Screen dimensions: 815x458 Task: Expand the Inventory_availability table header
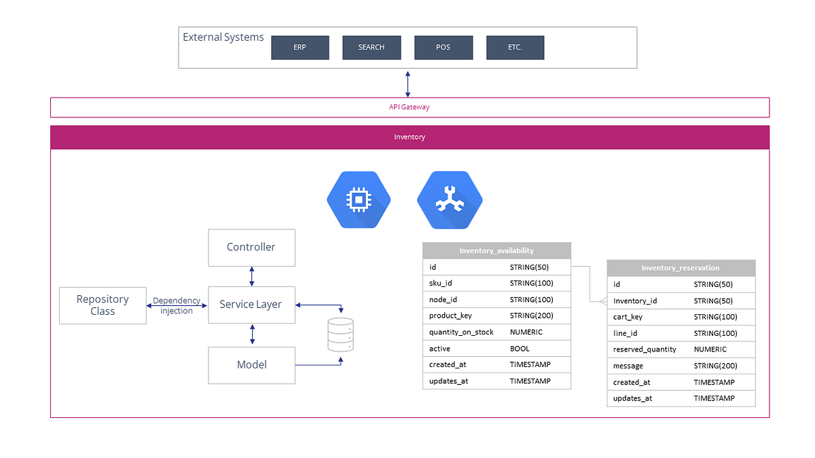[x=496, y=250]
